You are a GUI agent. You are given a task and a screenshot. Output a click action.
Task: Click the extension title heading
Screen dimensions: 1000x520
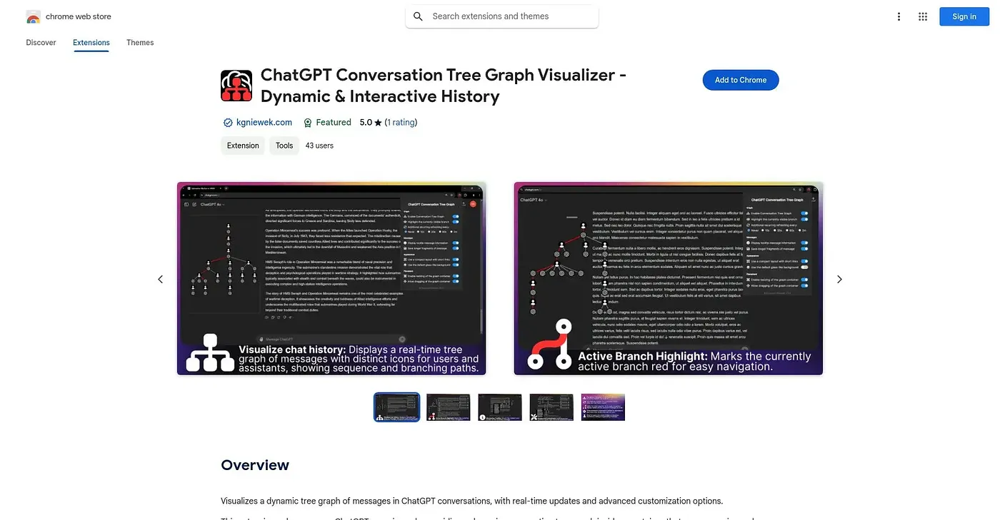point(444,86)
